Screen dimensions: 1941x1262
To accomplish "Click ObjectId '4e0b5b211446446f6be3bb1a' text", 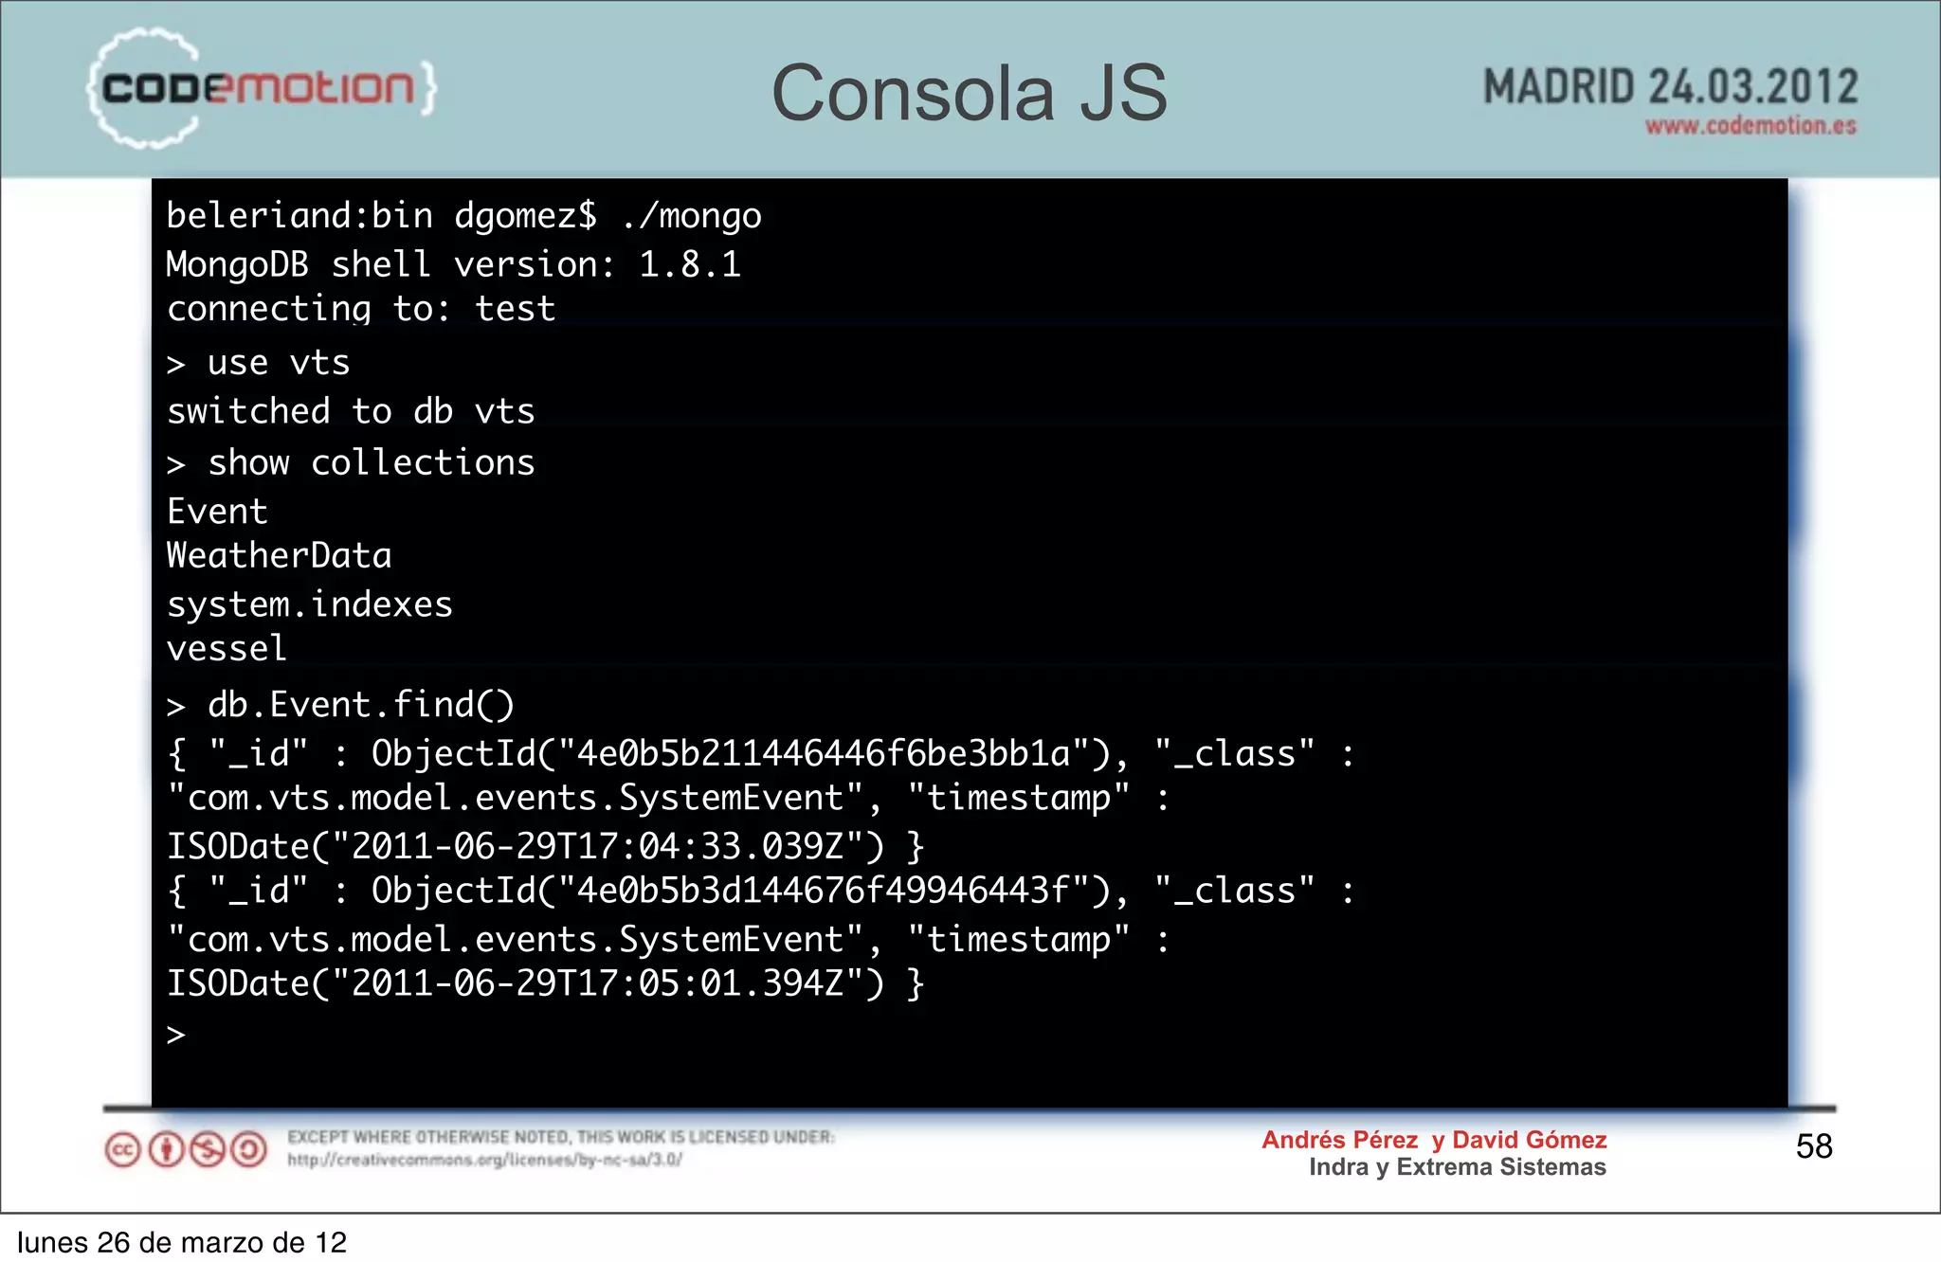I will 823,754.
